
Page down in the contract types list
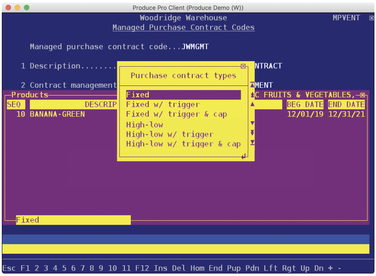point(252,133)
